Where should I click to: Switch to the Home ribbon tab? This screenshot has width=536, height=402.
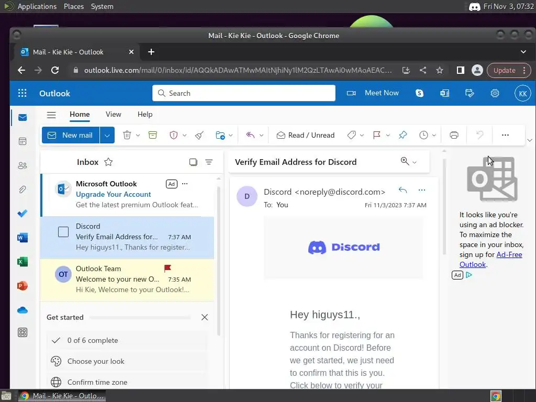(x=80, y=115)
